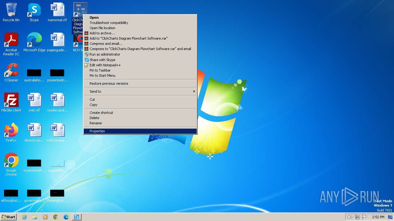Open File Explorer from the taskbar

[35, 217]
